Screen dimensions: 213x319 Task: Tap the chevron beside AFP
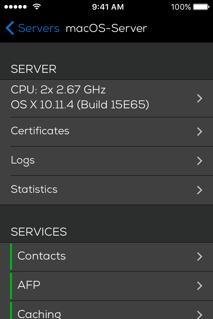click(200, 286)
